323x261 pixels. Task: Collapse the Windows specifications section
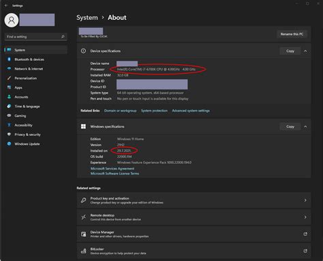coord(305,126)
